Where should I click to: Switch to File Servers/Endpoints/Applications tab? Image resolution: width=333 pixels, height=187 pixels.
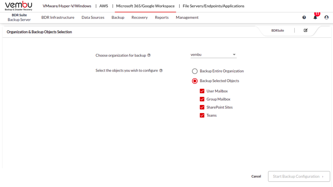click(214, 6)
